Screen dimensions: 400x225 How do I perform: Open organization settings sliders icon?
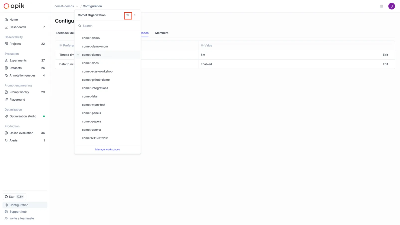[x=128, y=15]
